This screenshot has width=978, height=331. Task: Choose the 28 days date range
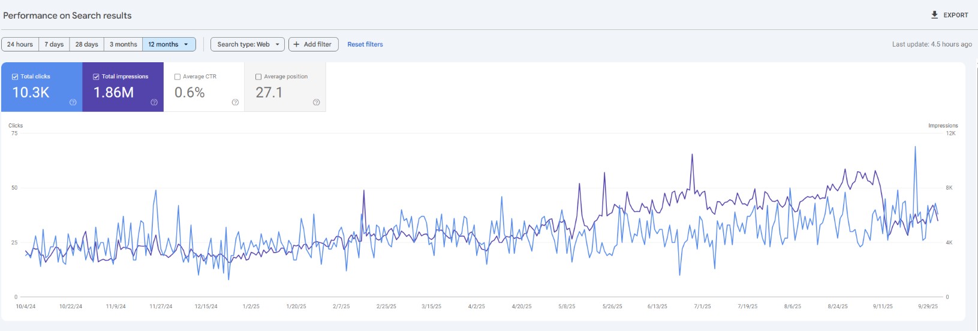coord(86,44)
